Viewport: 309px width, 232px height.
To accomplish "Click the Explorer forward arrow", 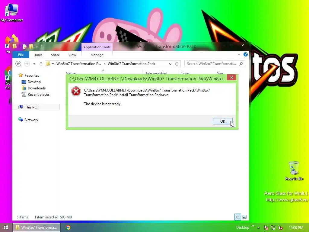I will click(27, 64).
